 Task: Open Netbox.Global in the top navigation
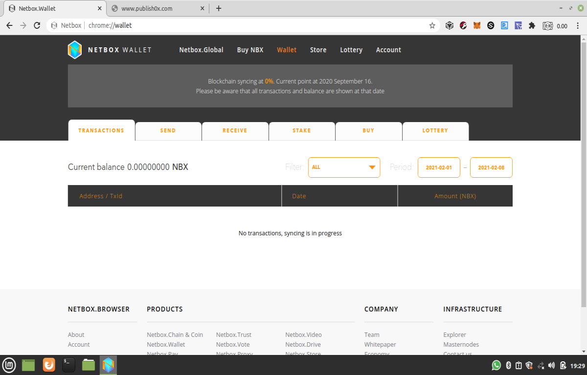[201, 50]
